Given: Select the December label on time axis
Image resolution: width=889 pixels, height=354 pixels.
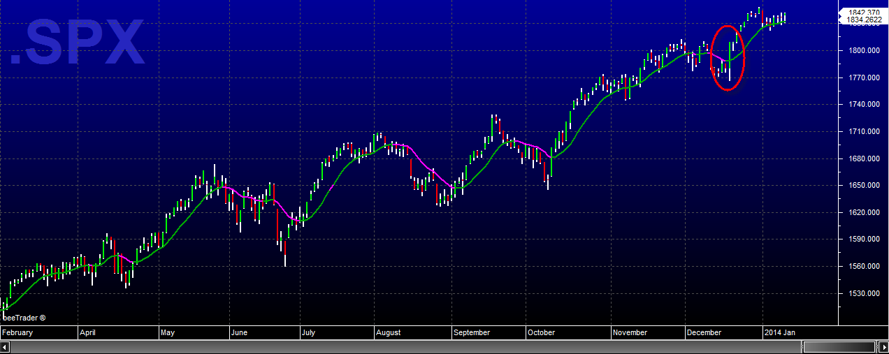Looking at the screenshot, I should coord(704,332).
